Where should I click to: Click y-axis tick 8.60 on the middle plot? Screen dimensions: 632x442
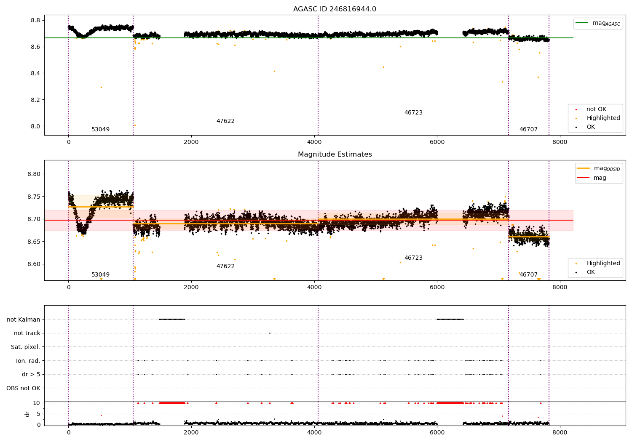click(x=34, y=264)
